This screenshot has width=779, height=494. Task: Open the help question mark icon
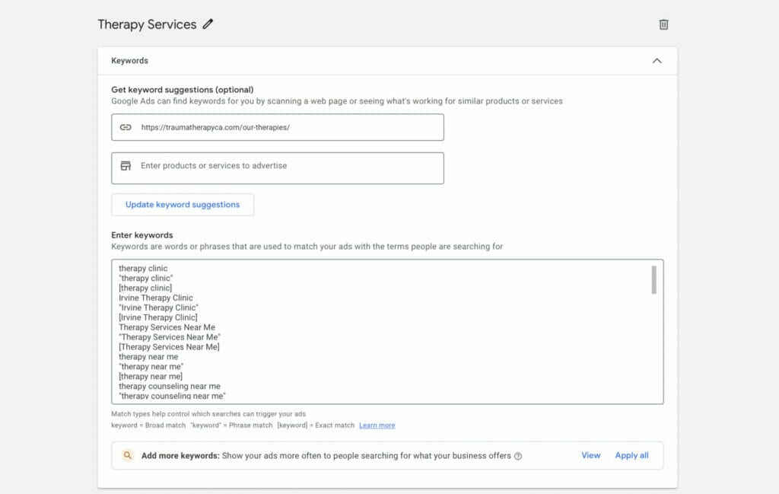518,456
